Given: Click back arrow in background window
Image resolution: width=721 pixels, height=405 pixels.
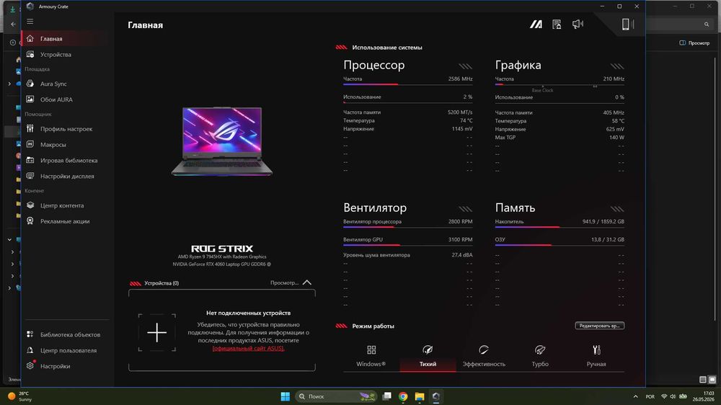Looking at the screenshot, I should (x=13, y=24).
